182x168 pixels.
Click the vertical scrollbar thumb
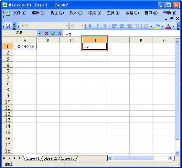coord(177,92)
